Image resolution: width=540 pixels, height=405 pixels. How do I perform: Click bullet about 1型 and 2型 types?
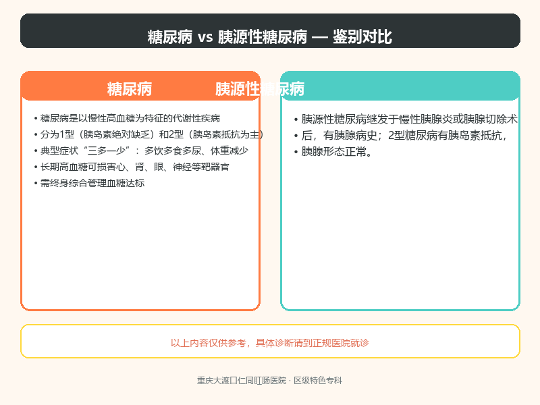[x=148, y=134]
